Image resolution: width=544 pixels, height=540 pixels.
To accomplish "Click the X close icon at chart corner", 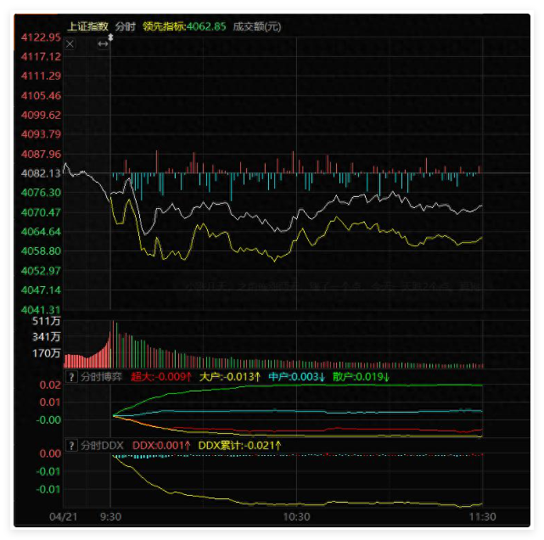I will (70, 44).
